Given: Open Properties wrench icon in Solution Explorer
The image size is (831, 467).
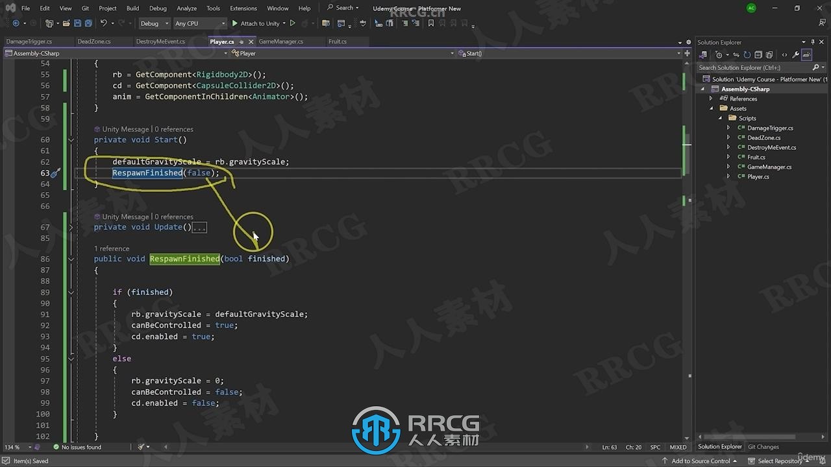Looking at the screenshot, I should [795, 55].
